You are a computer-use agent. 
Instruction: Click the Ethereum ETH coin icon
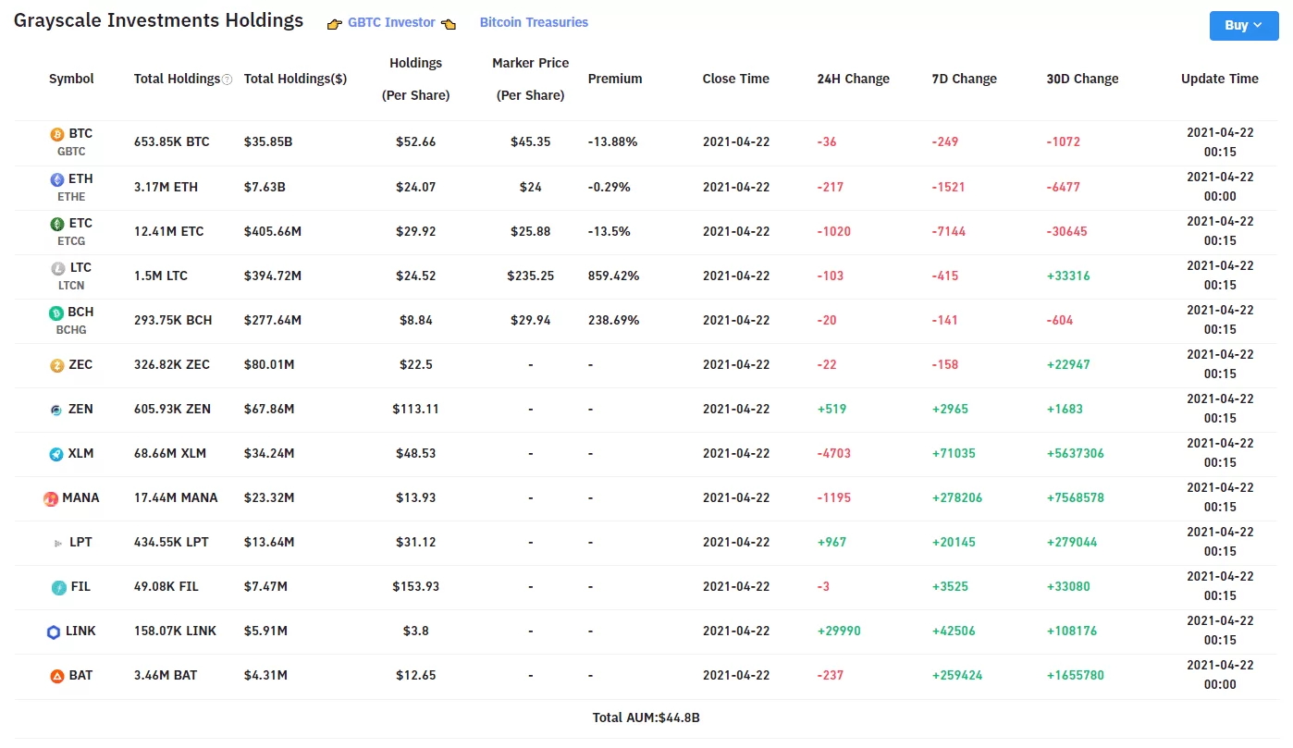(57, 179)
